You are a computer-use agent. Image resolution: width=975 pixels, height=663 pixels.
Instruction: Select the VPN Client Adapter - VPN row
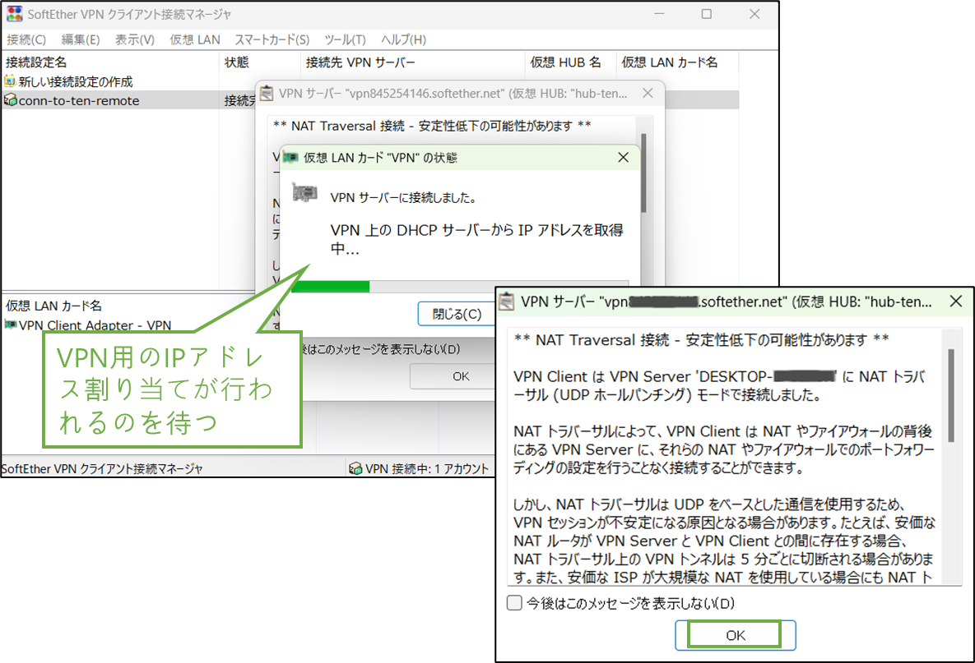[88, 325]
